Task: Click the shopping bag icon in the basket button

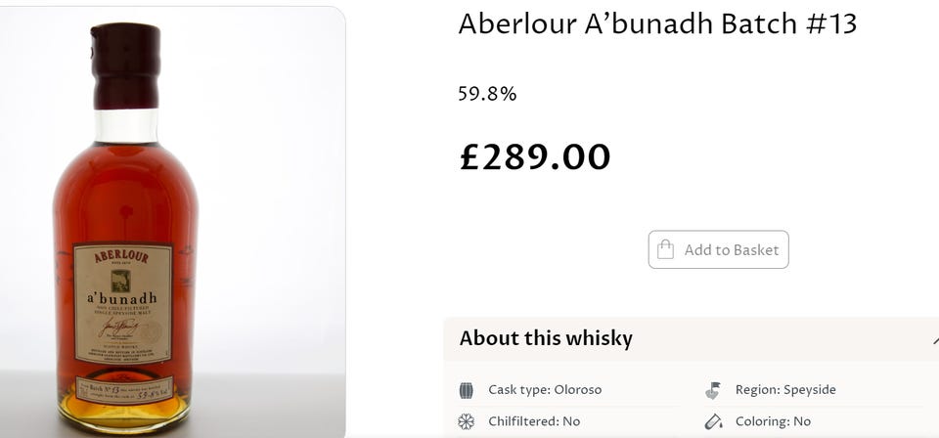Action: pyautogui.click(x=666, y=249)
